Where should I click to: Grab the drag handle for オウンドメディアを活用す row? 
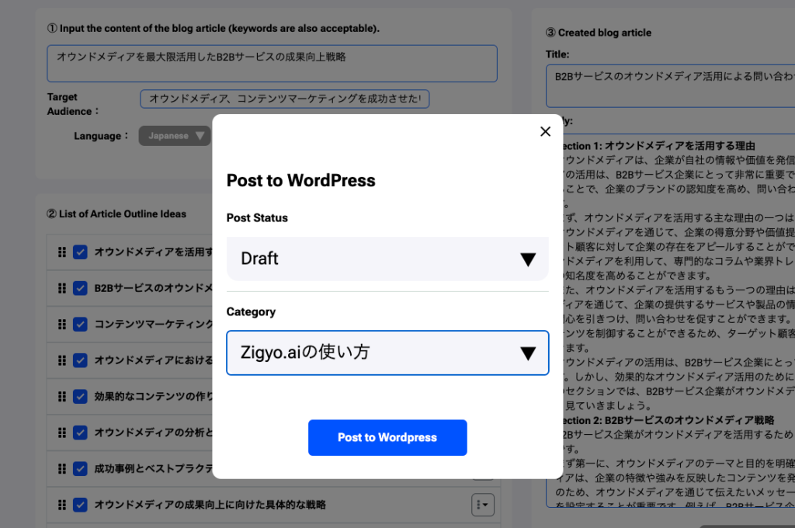(62, 252)
